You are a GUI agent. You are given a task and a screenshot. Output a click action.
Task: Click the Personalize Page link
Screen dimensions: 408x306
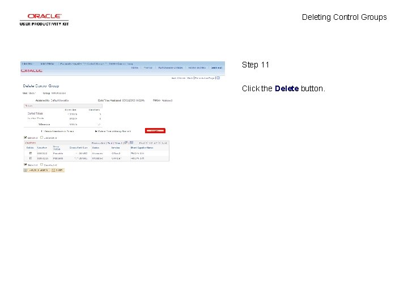205,78
